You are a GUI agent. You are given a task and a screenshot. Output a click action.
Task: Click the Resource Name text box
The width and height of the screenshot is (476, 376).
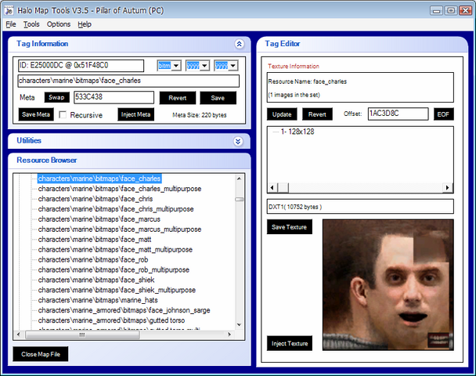click(x=360, y=88)
